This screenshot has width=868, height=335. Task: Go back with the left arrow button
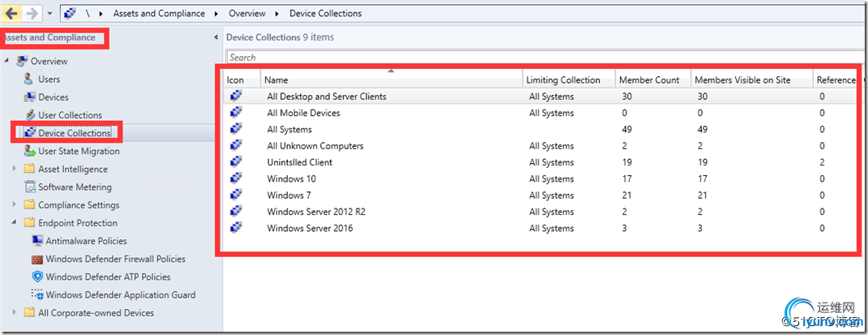(x=11, y=13)
